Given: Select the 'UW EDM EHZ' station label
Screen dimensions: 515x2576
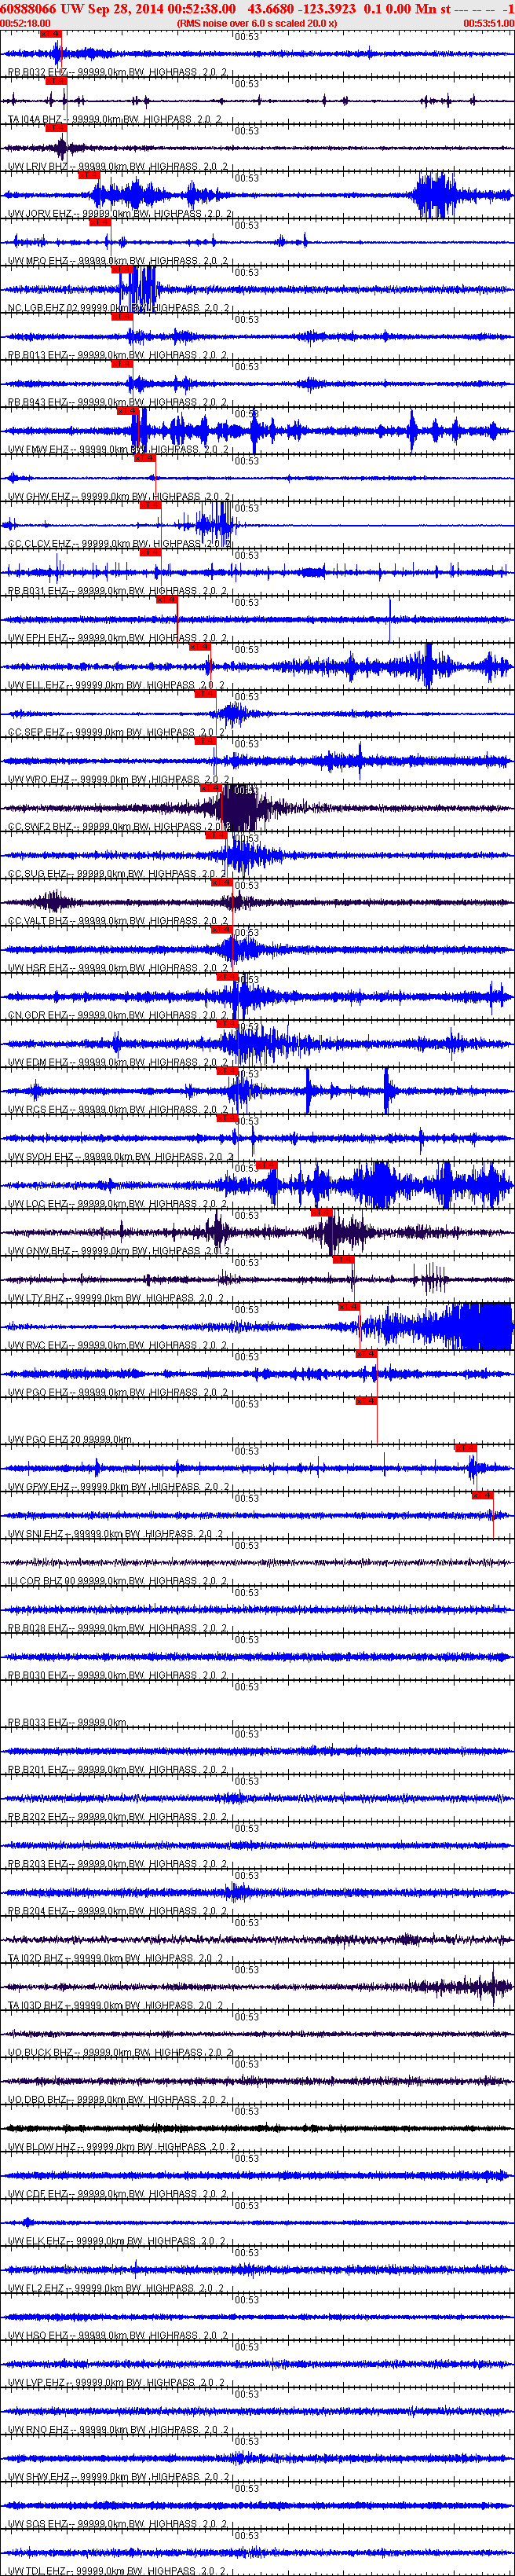Looking at the screenshot, I should click(x=39, y=1062).
